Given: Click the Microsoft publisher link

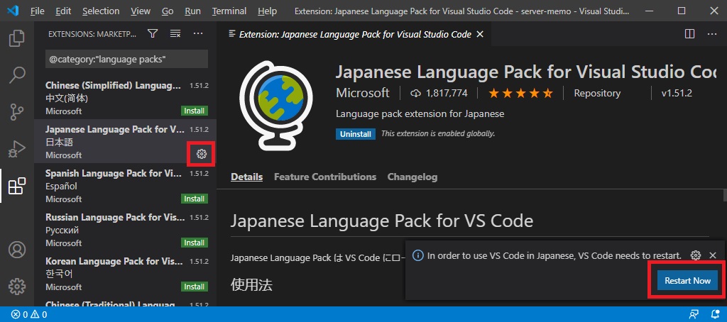Looking at the screenshot, I should (363, 93).
